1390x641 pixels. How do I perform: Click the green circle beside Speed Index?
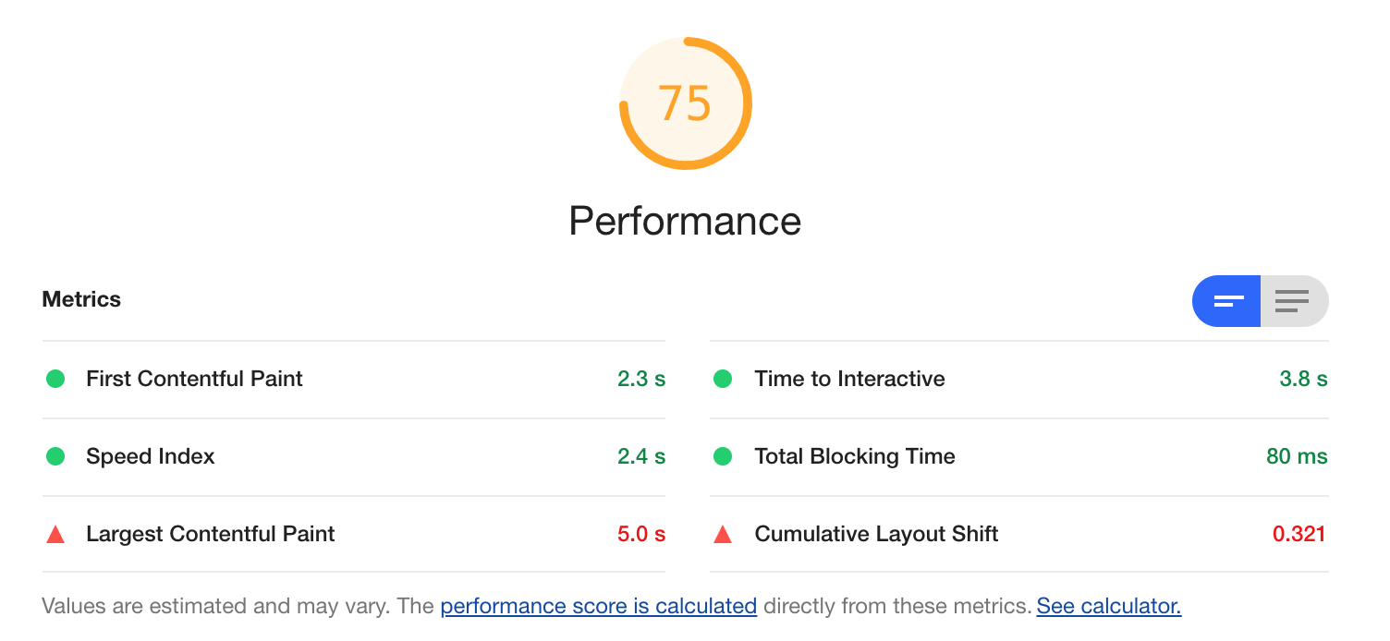[55, 456]
